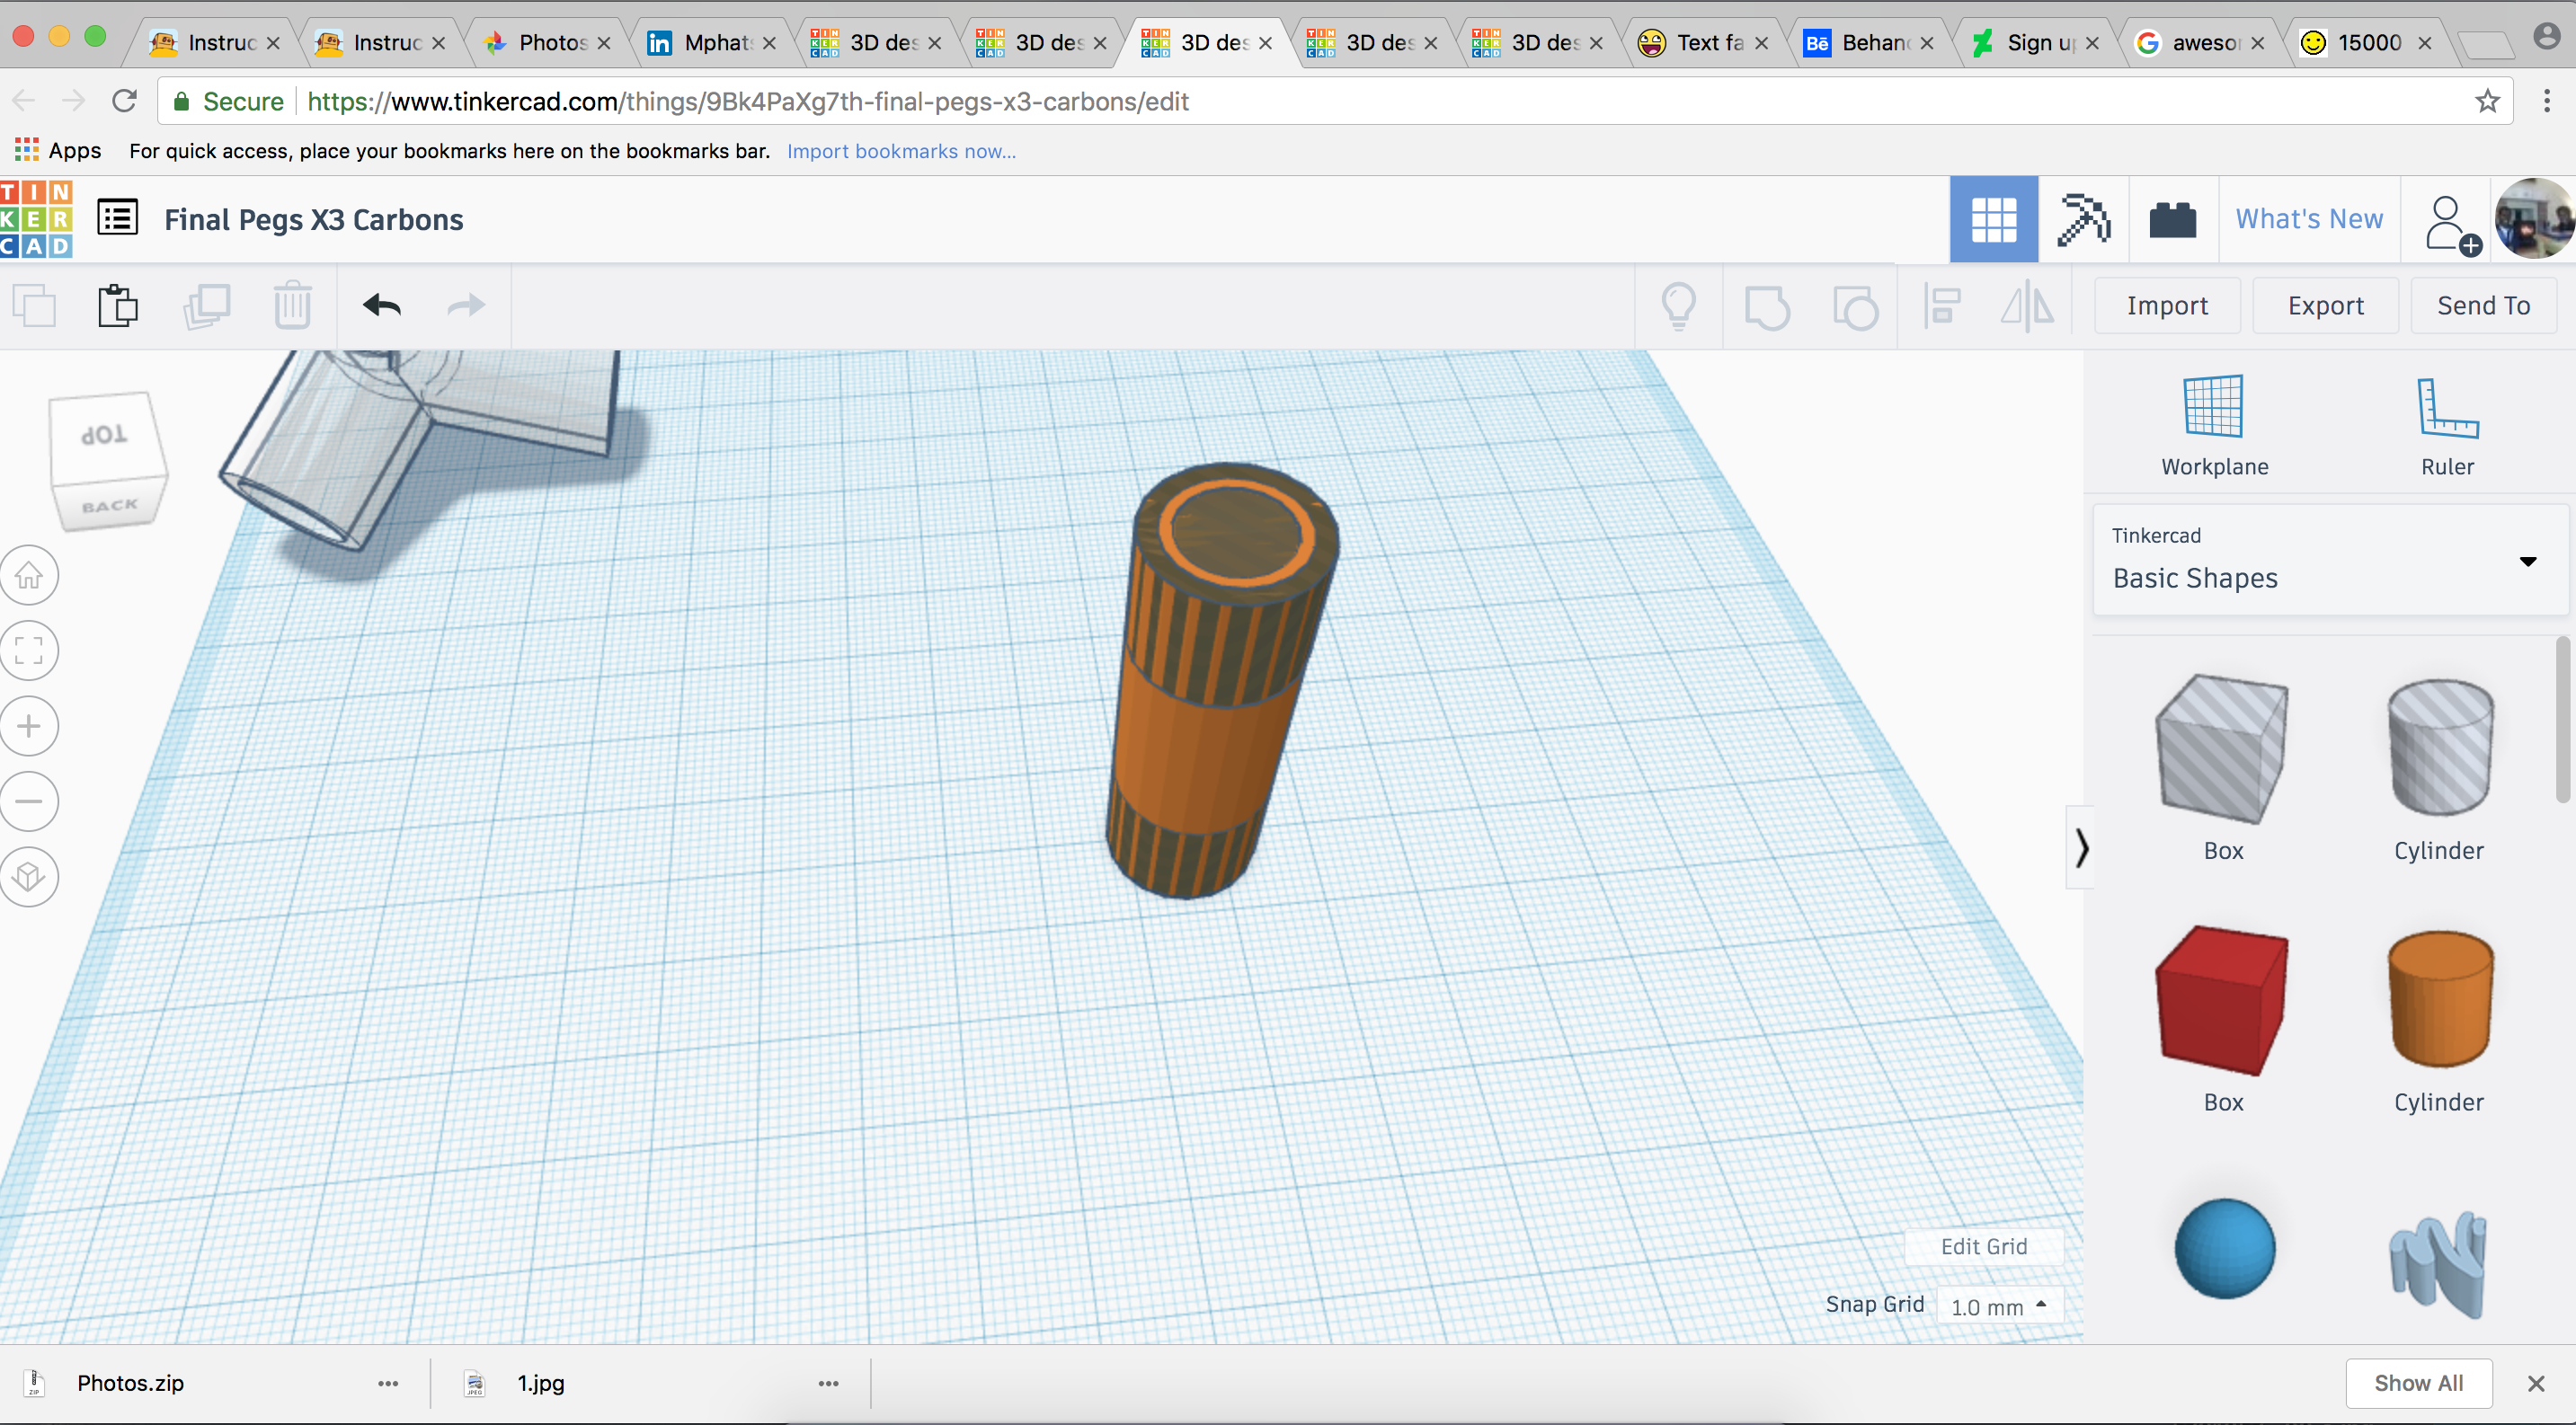
Task: Click the Duplicate tool icon
Action: point(206,305)
